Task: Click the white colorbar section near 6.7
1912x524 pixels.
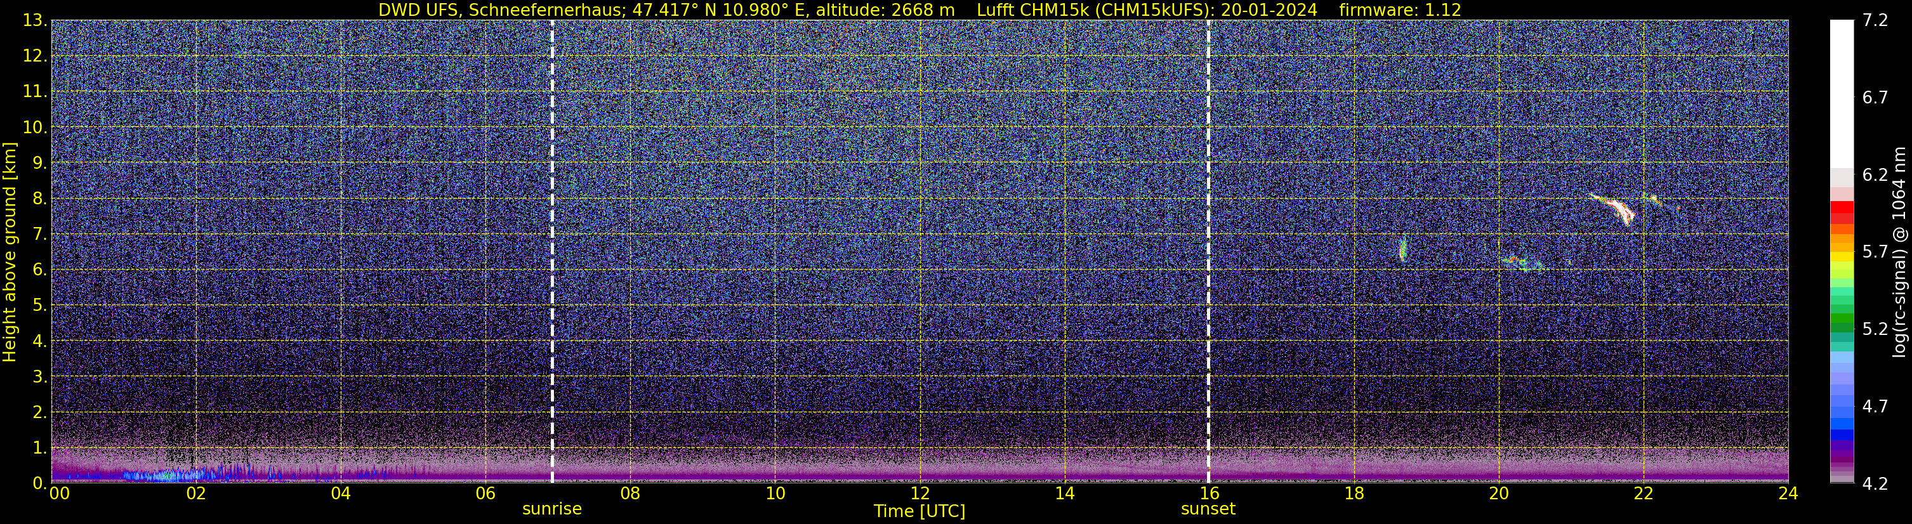Action: pos(1842,95)
